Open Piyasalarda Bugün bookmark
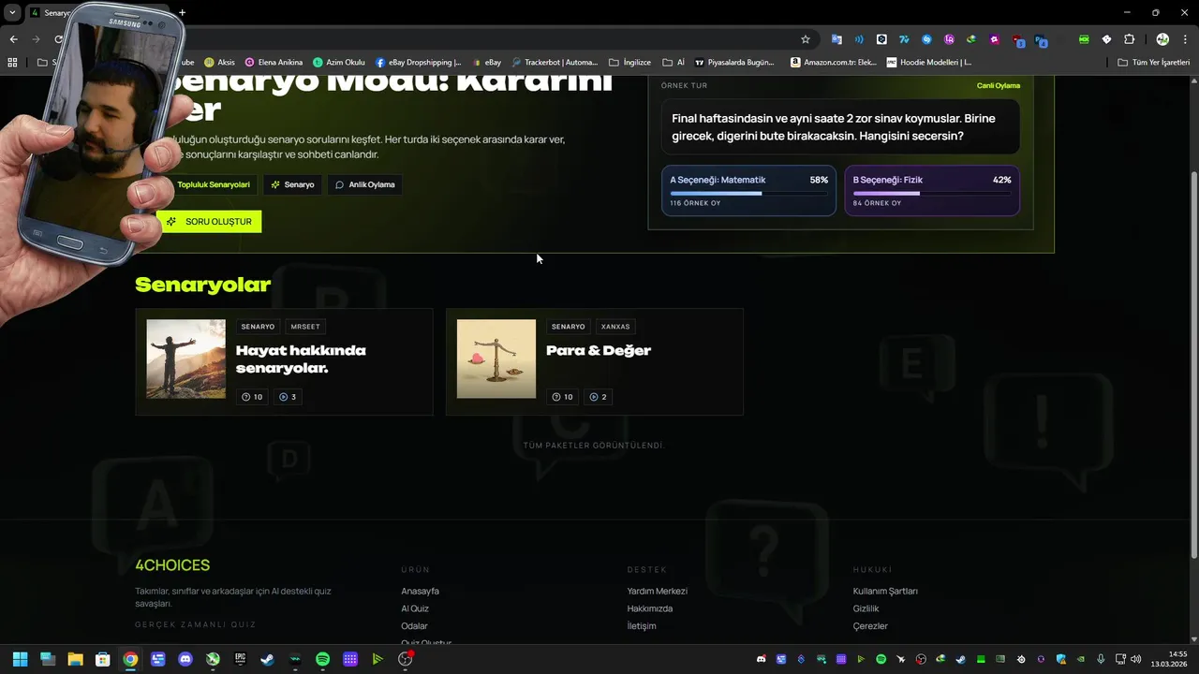The height and width of the screenshot is (674, 1199). (x=734, y=63)
